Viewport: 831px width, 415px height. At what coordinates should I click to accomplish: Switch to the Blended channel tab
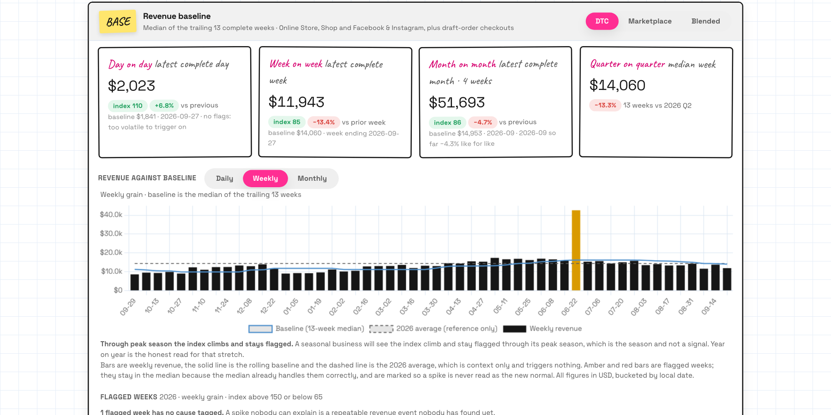[705, 21]
